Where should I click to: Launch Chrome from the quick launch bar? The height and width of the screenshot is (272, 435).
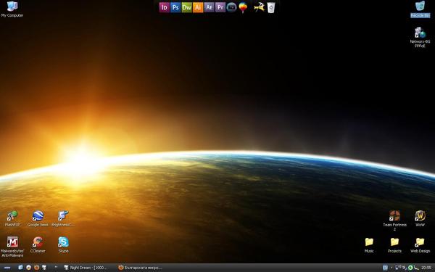pyautogui.click(x=28, y=268)
